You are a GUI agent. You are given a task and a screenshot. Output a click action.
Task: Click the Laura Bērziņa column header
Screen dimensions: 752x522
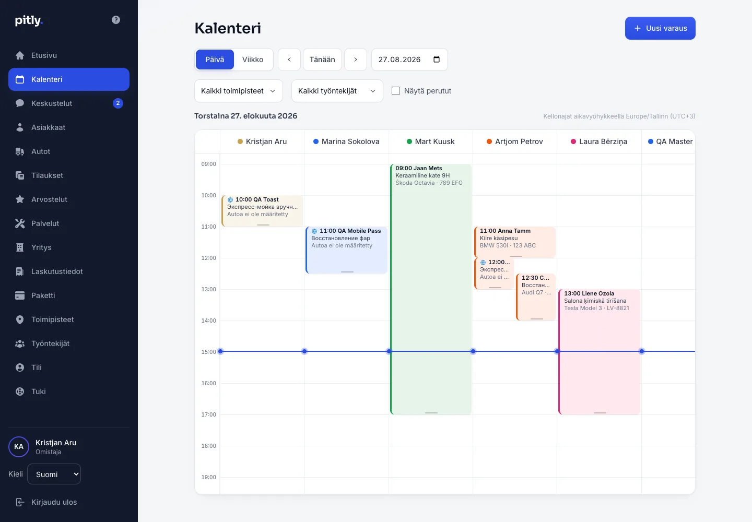(599, 141)
